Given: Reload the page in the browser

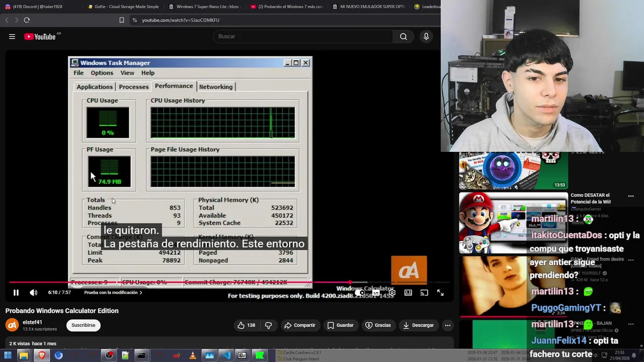Looking at the screenshot, I should tap(27, 20).
